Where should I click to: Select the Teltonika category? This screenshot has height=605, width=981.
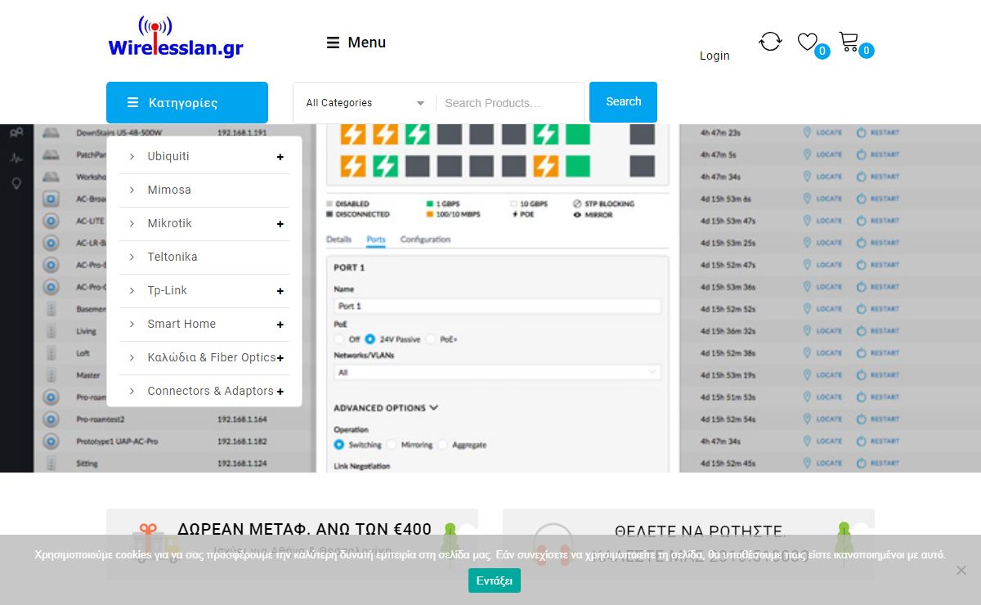172,257
